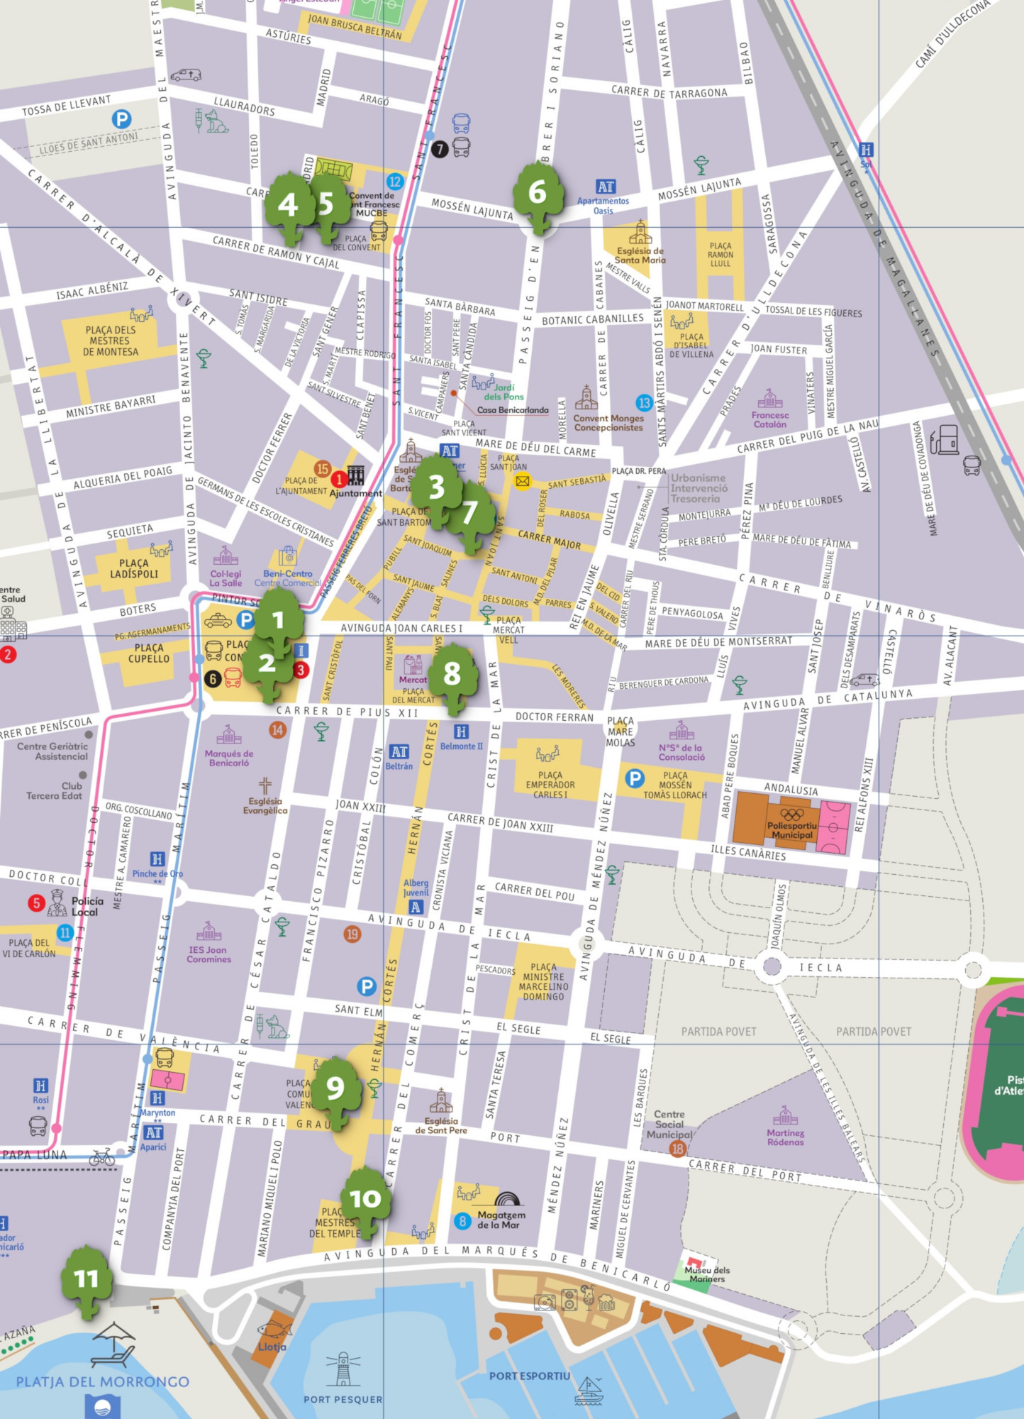Click the Museu dels Mariners label
This screenshot has width=1024, height=1419.
[707, 1274]
